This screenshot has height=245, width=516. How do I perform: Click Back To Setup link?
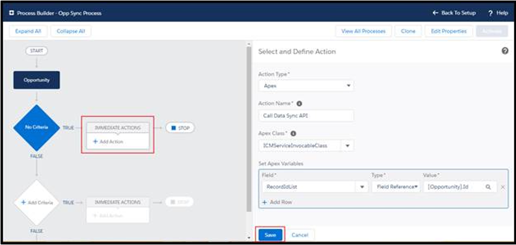[x=455, y=13]
